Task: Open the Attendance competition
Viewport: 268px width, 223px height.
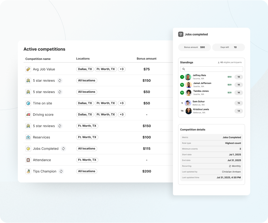Action: click(42, 160)
